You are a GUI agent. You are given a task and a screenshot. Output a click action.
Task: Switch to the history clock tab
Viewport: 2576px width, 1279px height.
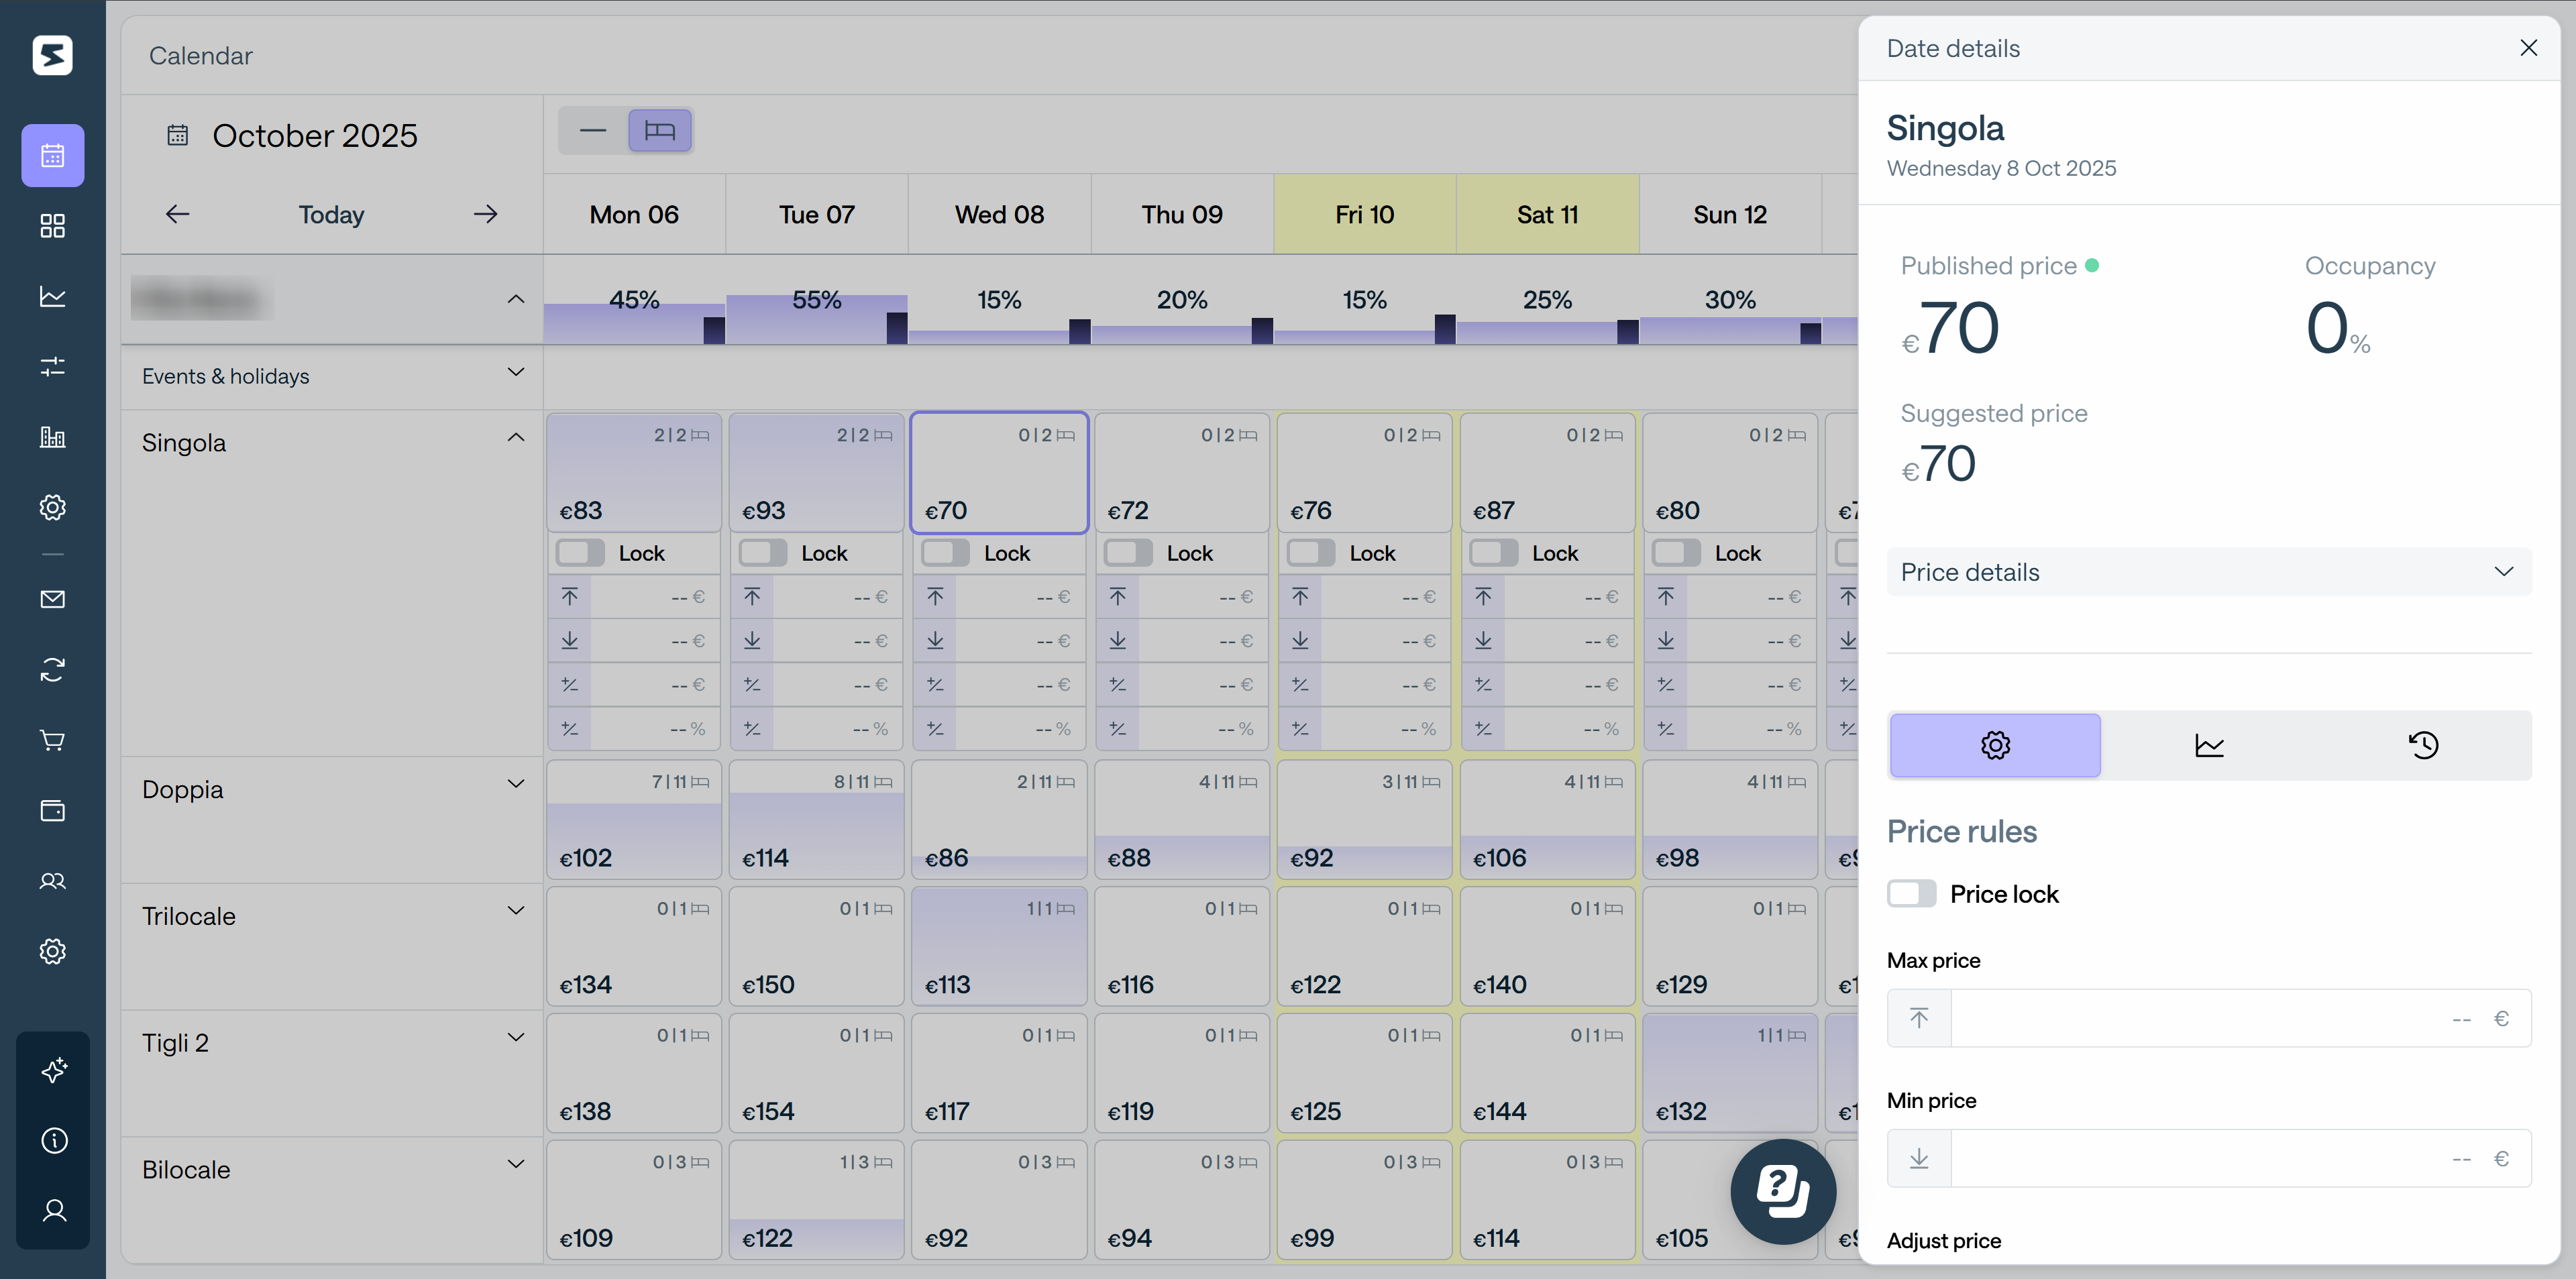pos(2423,745)
